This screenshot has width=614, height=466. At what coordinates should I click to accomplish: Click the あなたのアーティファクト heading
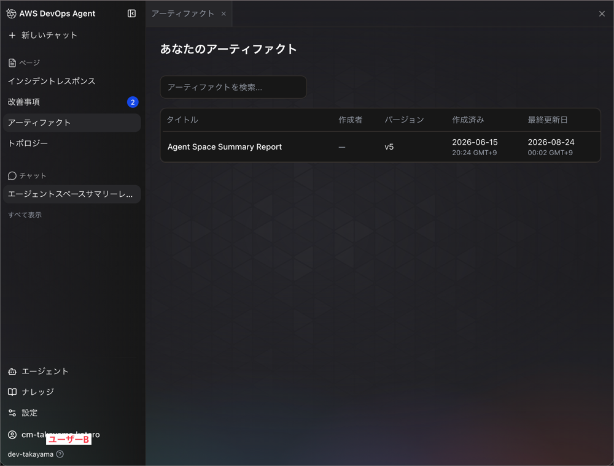pos(228,49)
